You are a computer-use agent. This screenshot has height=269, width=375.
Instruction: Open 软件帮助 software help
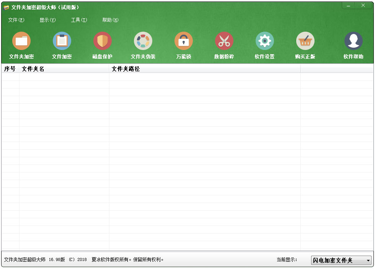point(353,41)
